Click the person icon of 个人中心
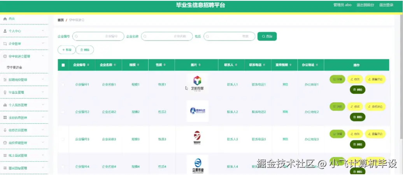Viewport: 403px width, 175px height. [5, 31]
